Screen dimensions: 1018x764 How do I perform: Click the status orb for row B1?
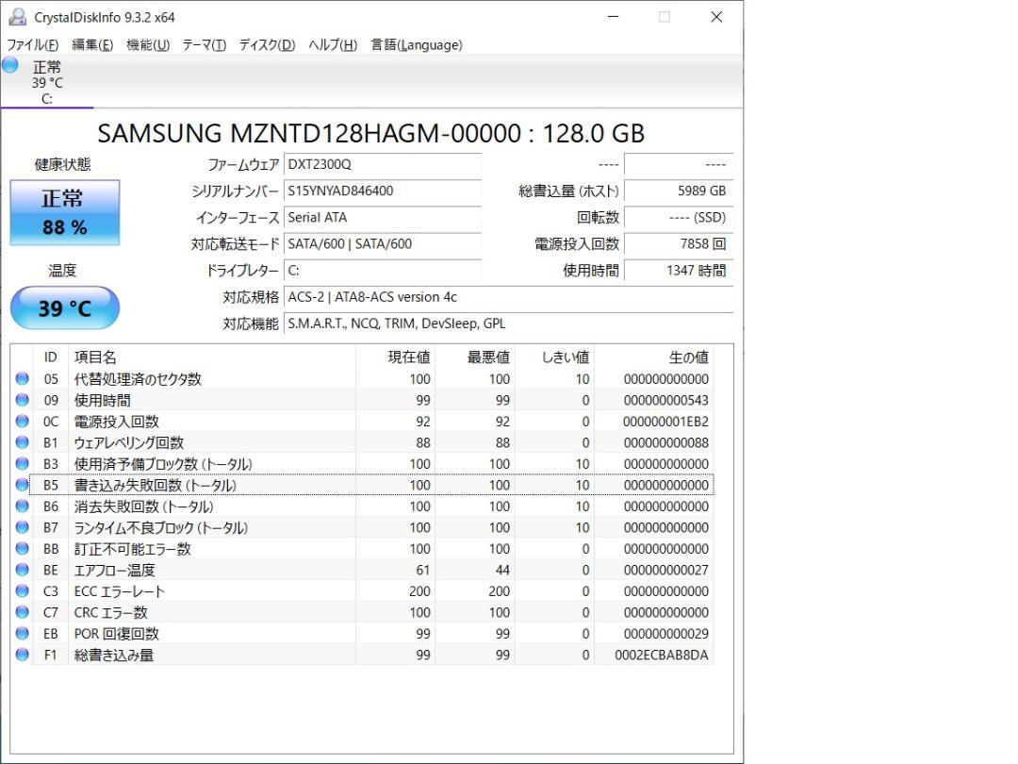(22, 442)
